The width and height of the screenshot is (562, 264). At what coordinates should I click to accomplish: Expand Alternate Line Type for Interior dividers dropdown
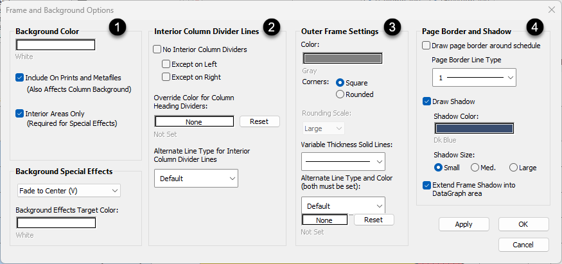click(196, 178)
